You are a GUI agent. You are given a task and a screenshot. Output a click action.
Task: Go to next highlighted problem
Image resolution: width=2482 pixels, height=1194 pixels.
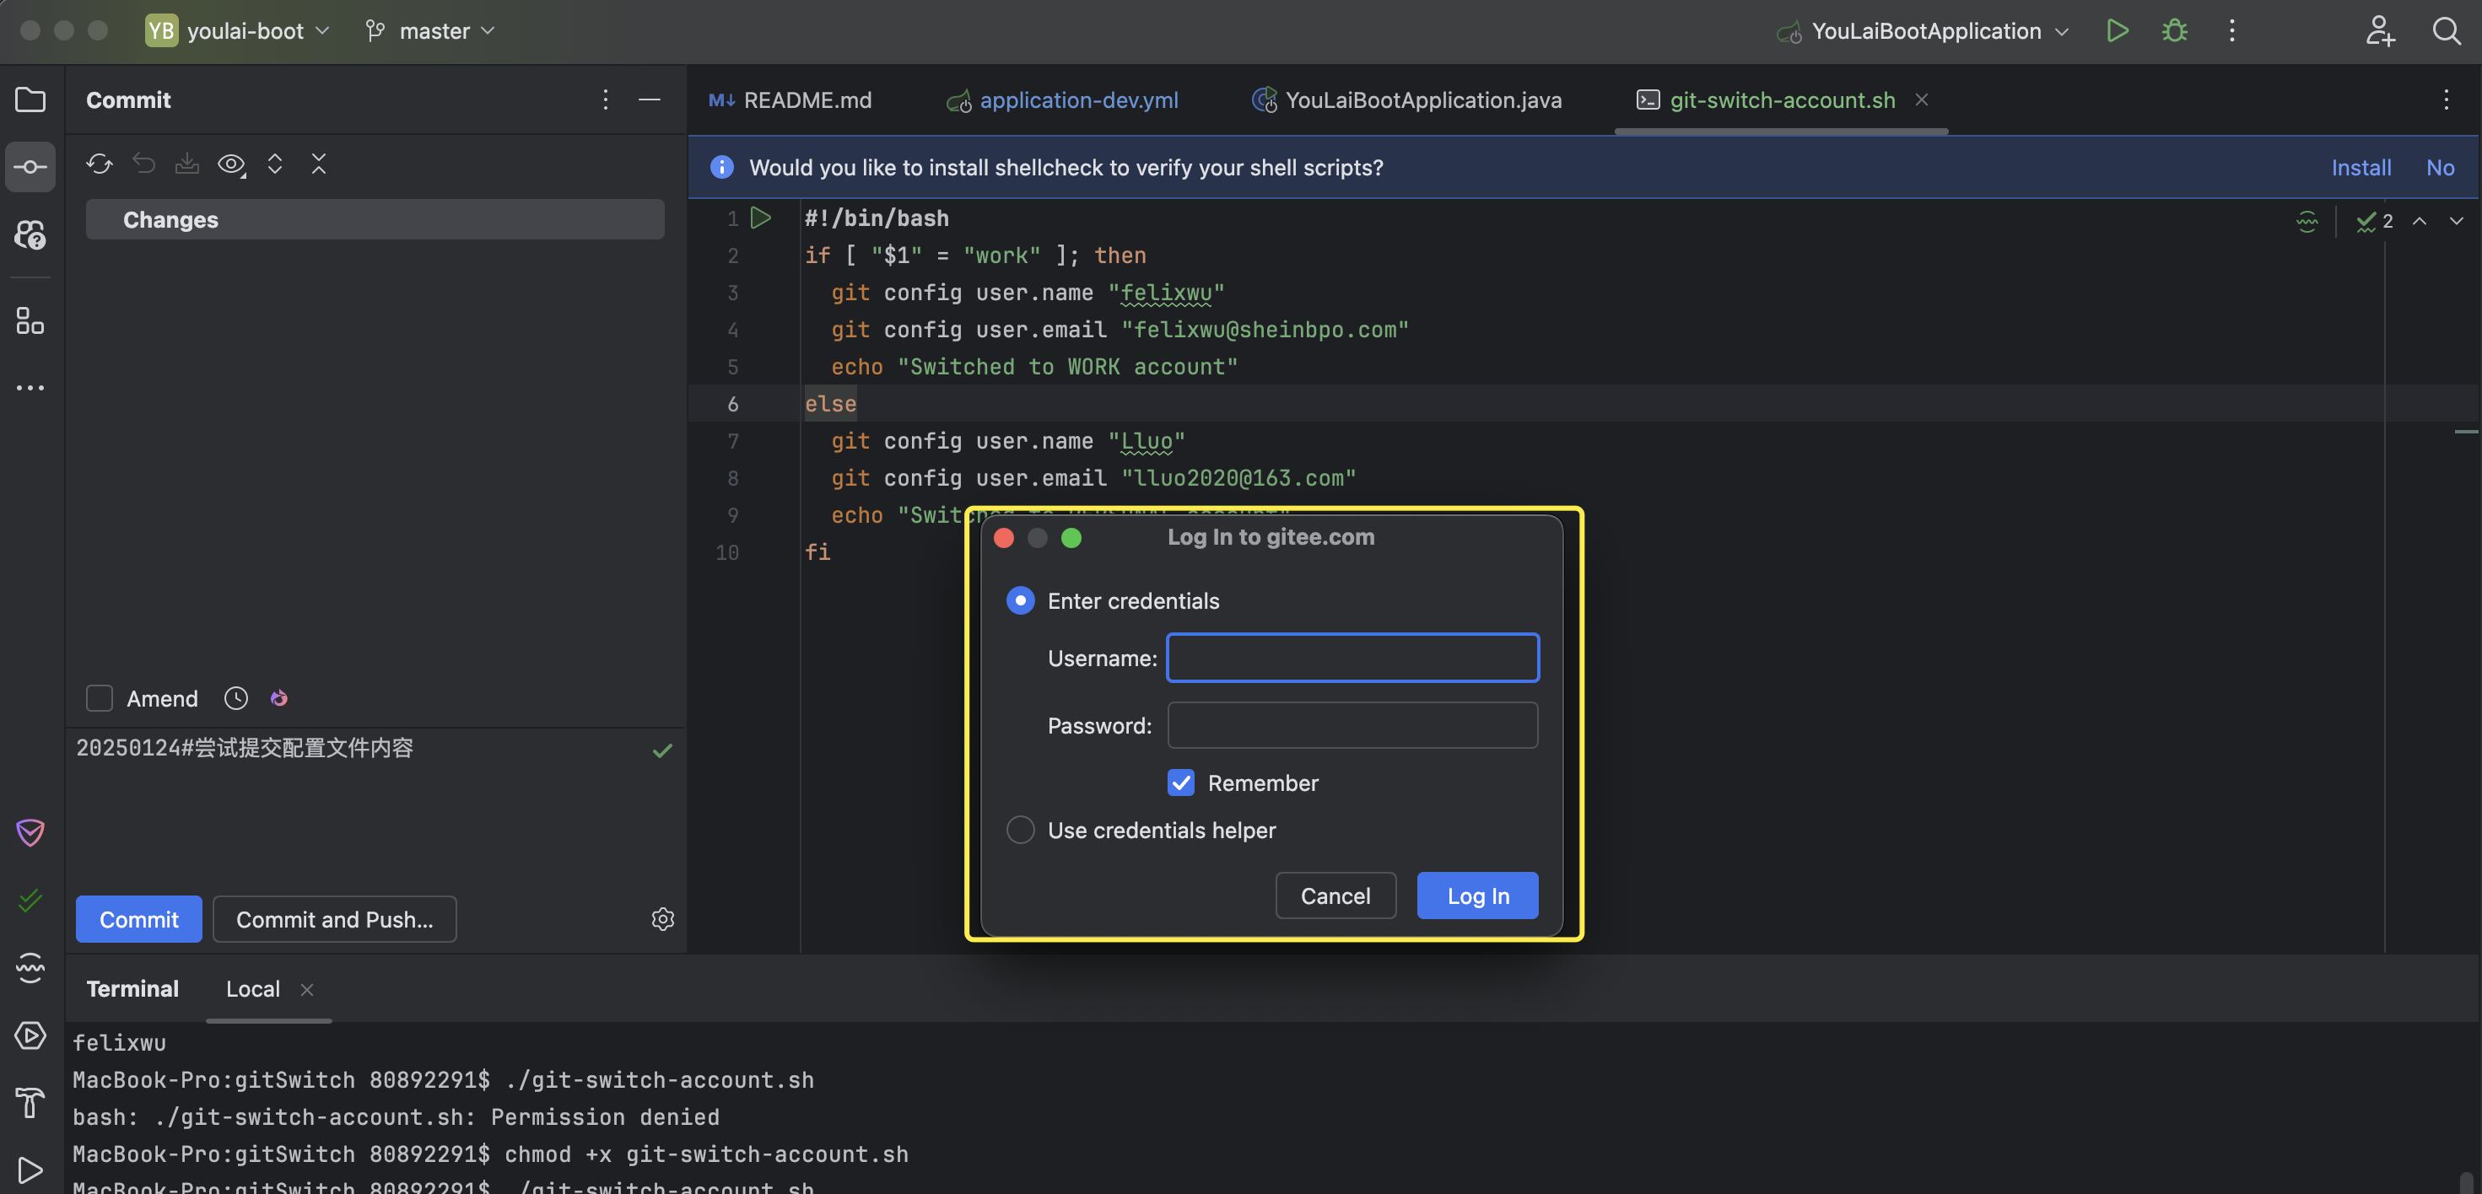pos(2456,221)
